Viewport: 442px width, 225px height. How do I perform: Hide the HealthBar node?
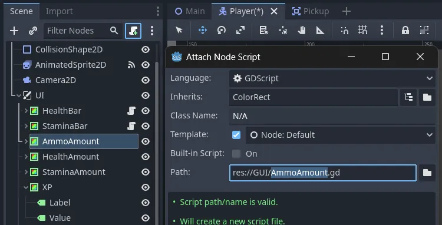coord(146,111)
